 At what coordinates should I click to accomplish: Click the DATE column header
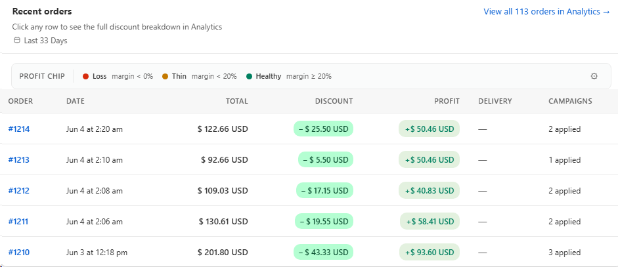[76, 101]
